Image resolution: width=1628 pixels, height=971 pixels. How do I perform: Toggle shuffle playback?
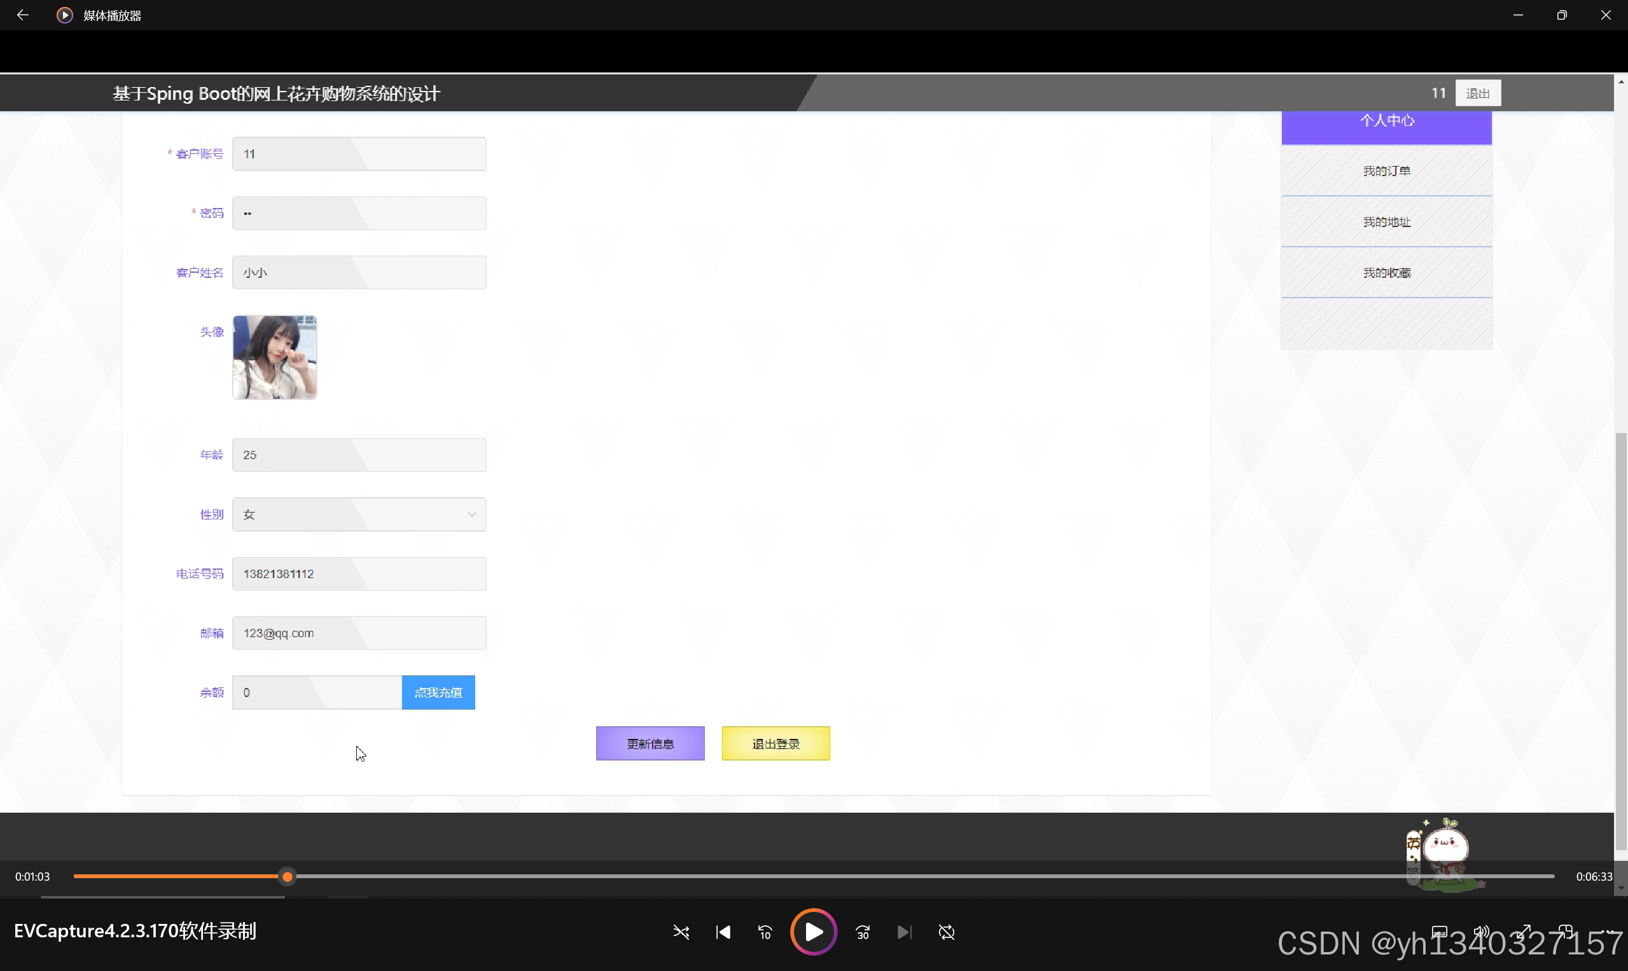pyautogui.click(x=681, y=932)
